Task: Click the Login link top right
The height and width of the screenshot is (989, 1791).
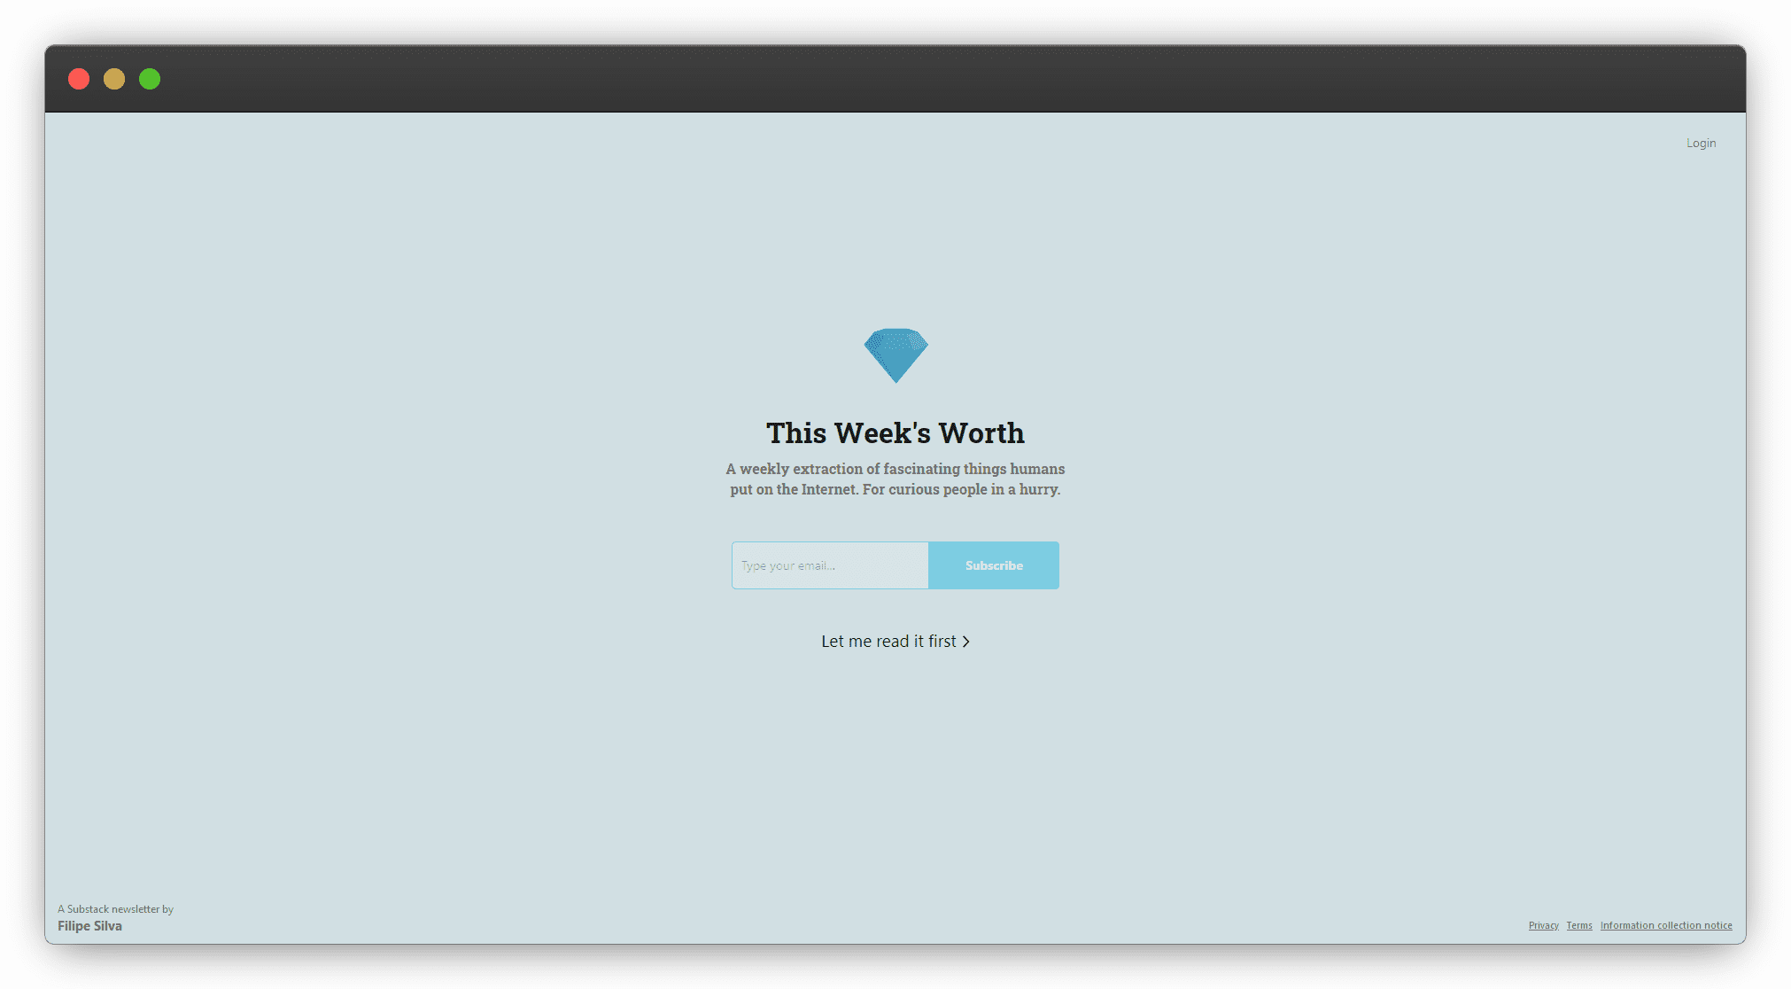Action: tap(1701, 143)
